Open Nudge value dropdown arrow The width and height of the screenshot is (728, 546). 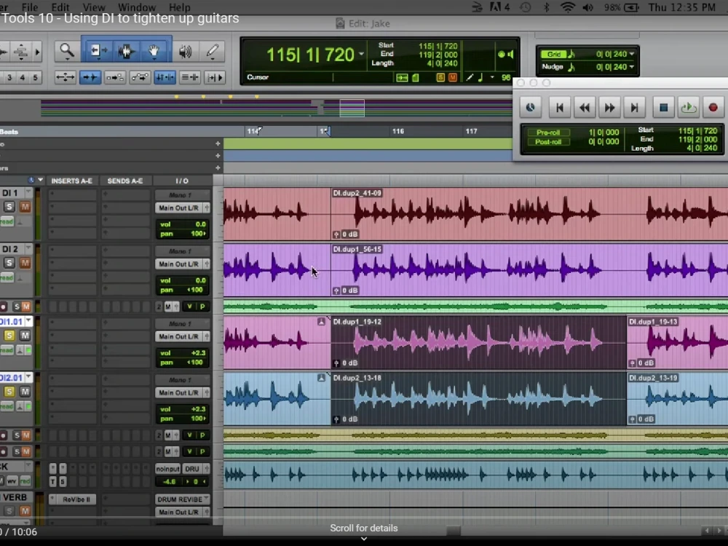tap(632, 67)
